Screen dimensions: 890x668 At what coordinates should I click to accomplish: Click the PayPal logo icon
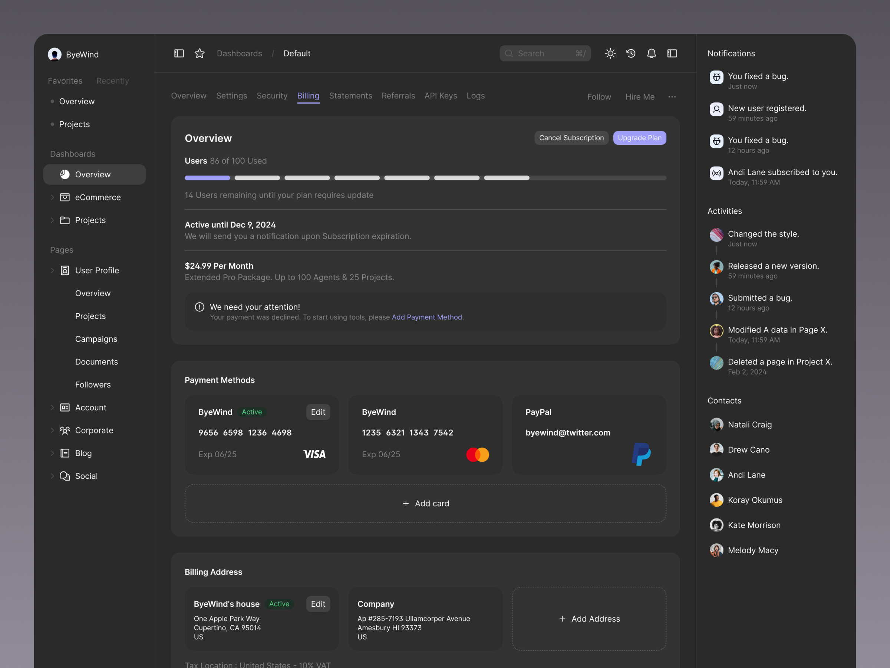(641, 454)
